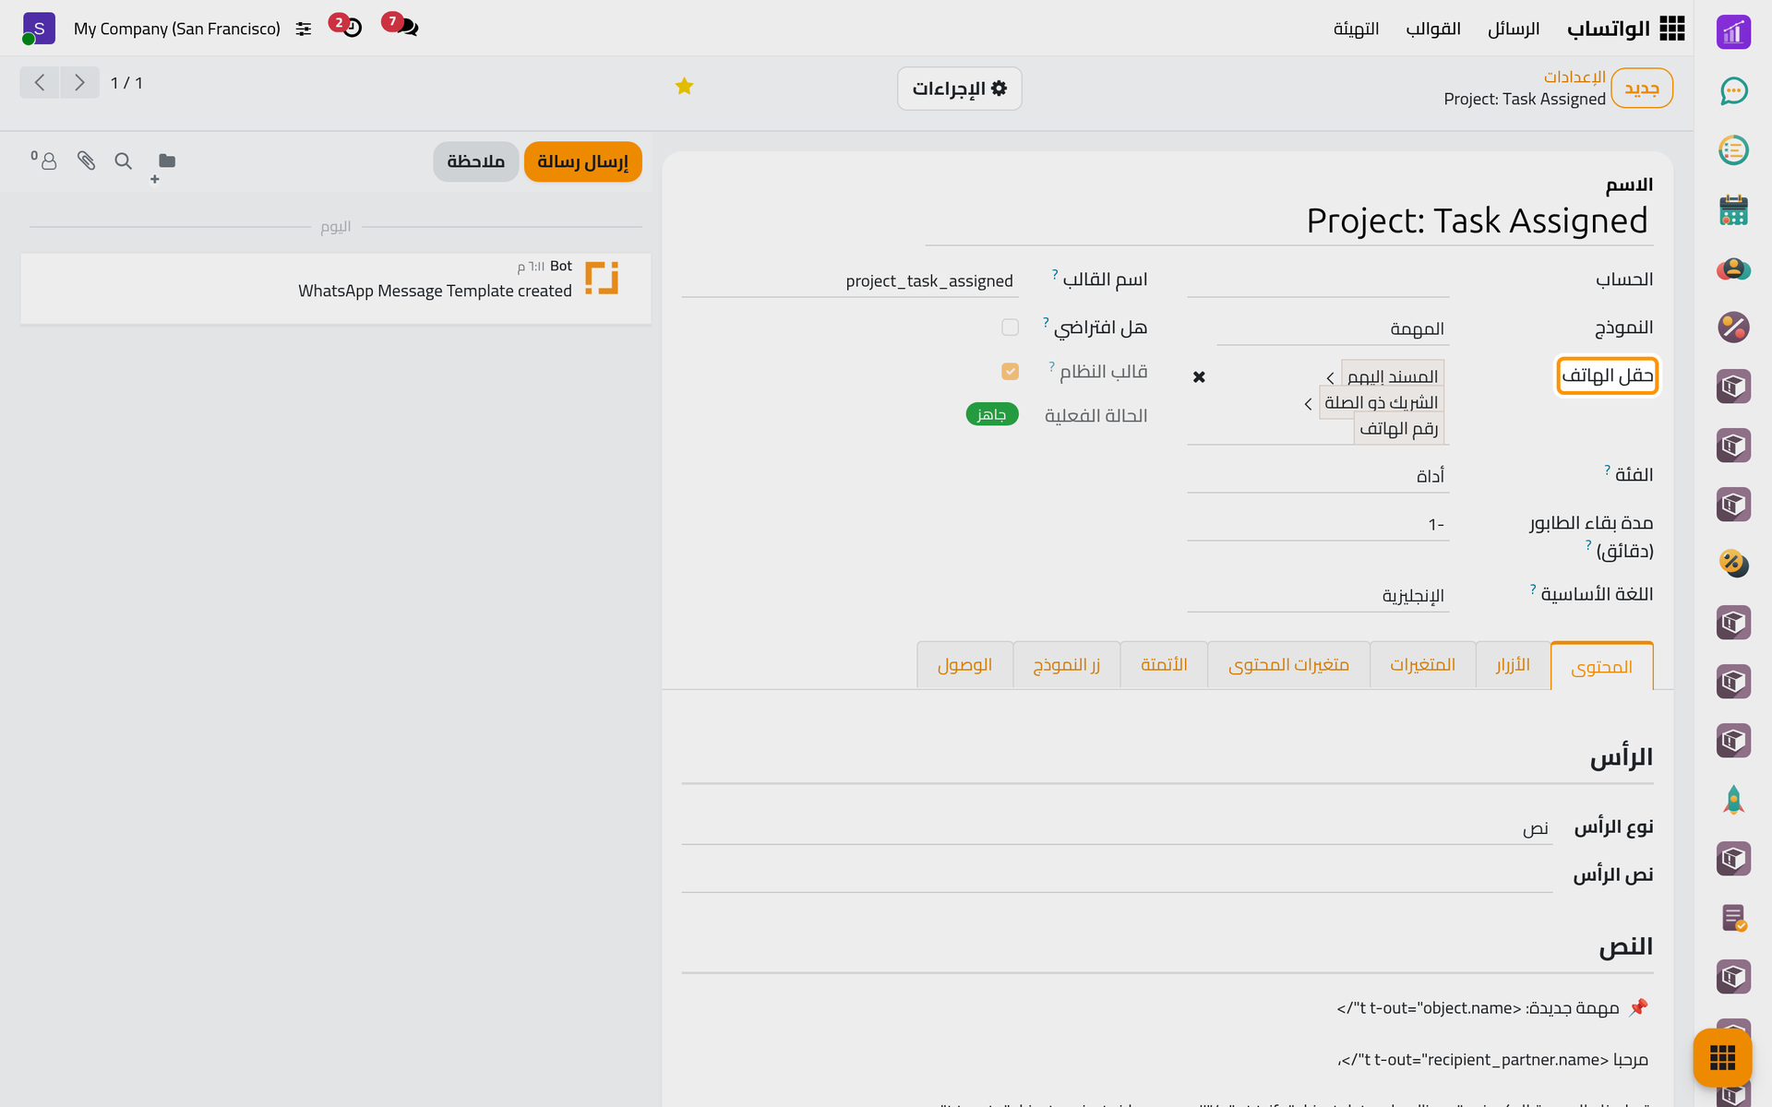The image size is (1772, 1107).
Task: Toggle favorite star for this template
Action: click(x=684, y=87)
